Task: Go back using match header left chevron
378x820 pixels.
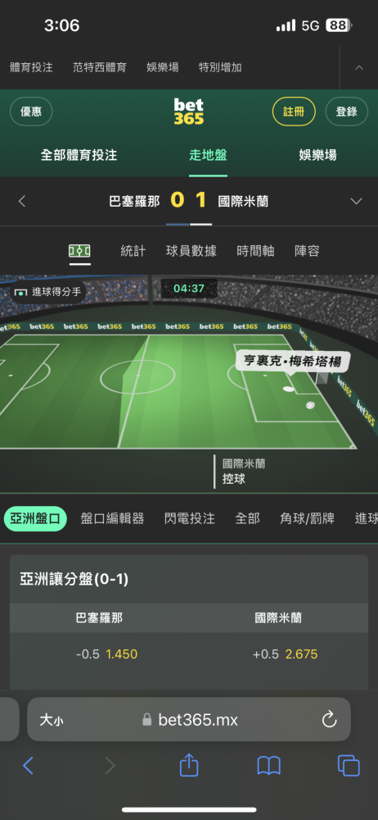Action: (22, 202)
